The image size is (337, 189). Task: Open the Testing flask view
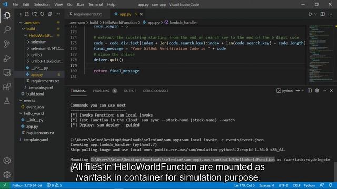click(x=7, y=101)
